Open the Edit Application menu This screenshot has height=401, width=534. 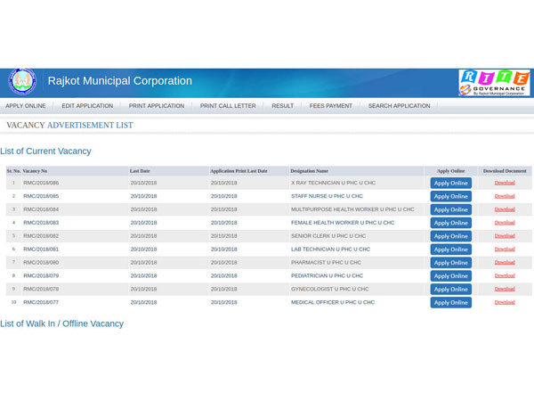[87, 106]
